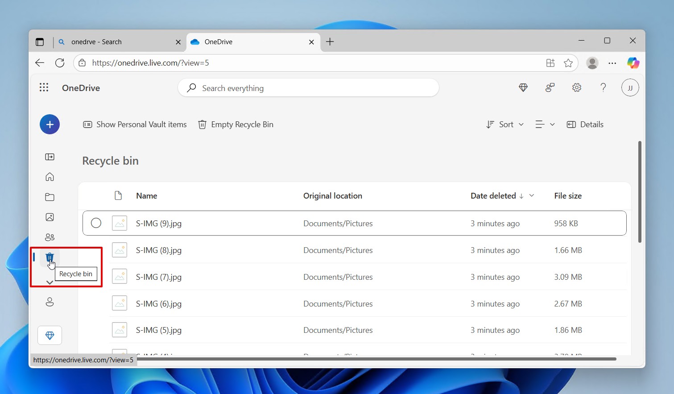
Task: Collapse the navigation pane with sidebar toggle
Action: click(x=50, y=157)
